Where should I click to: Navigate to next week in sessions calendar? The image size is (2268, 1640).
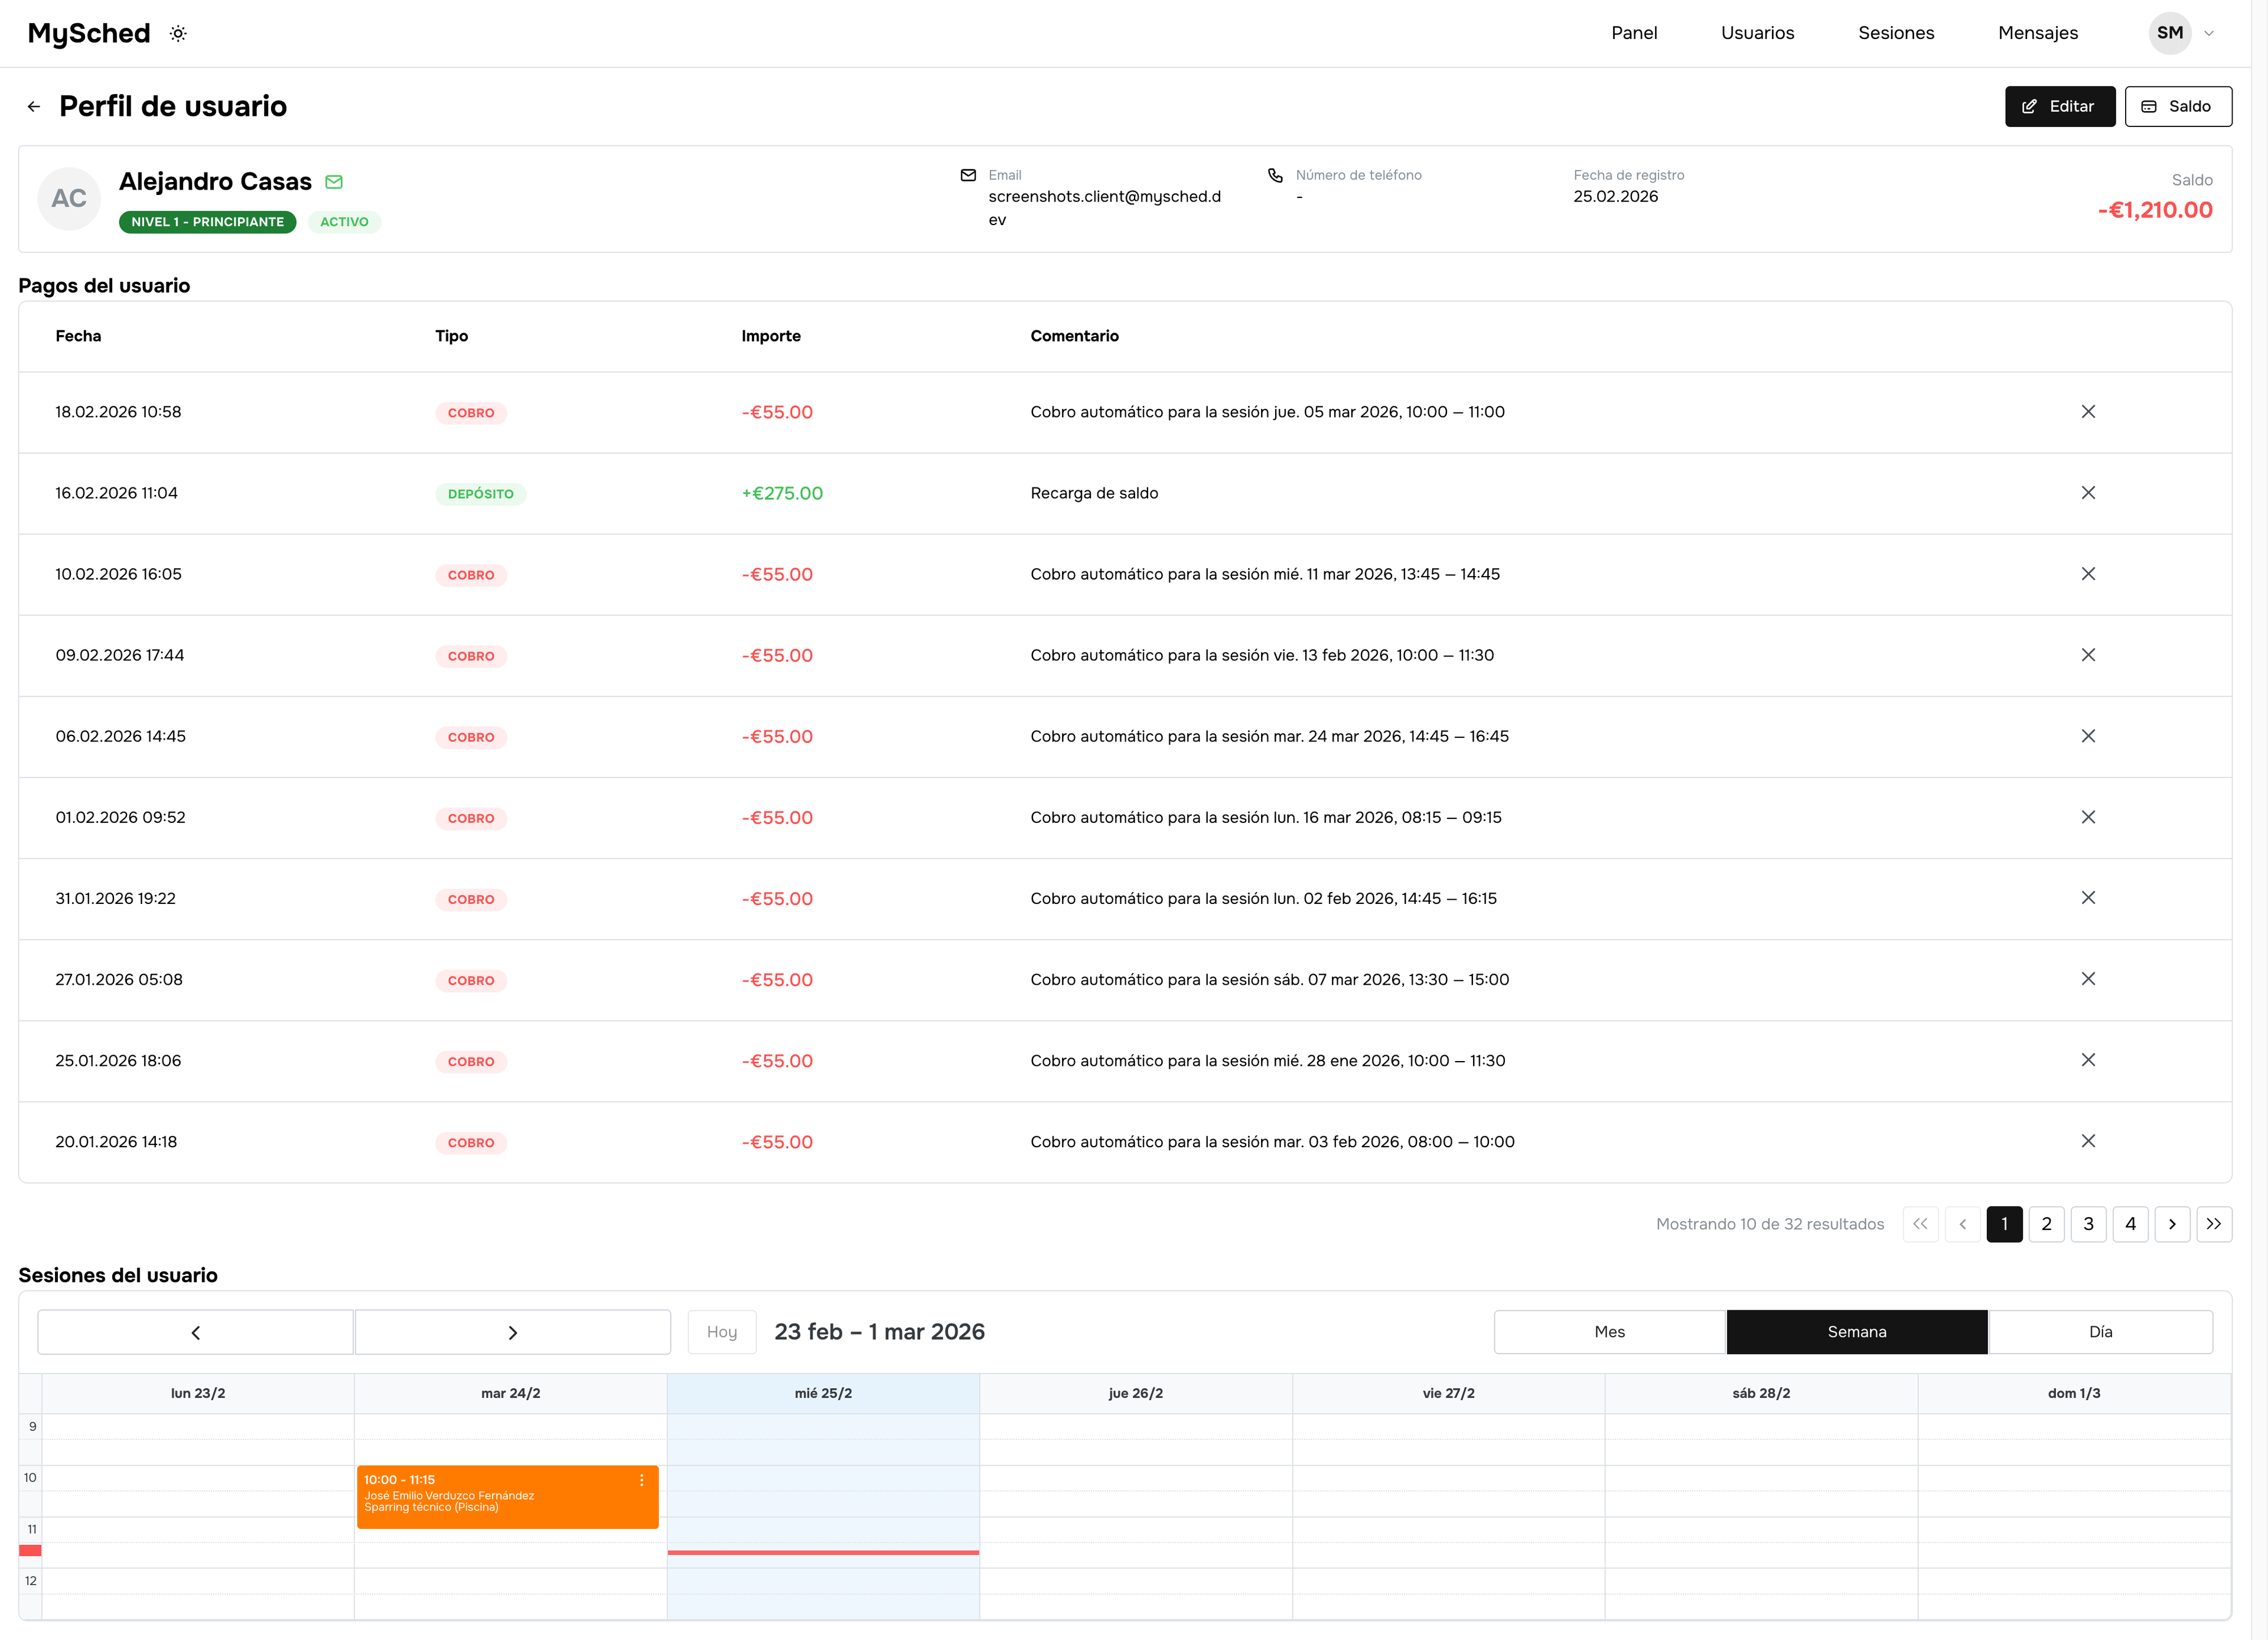512,1332
